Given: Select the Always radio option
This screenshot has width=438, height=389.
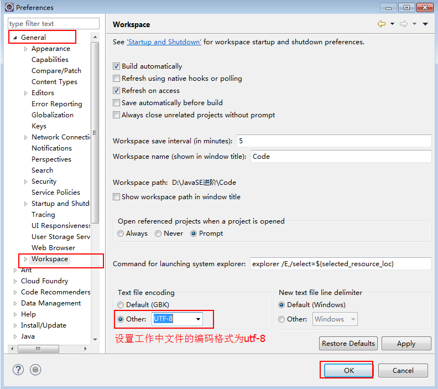Looking at the screenshot, I should [121, 234].
